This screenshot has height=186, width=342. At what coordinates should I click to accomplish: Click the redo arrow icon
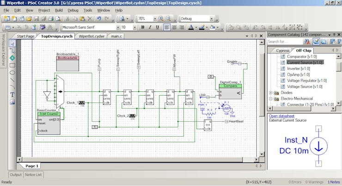(107, 19)
